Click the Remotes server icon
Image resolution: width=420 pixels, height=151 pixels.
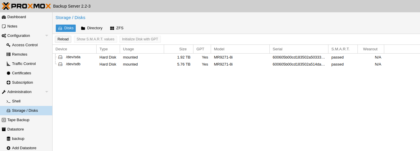click(9, 54)
